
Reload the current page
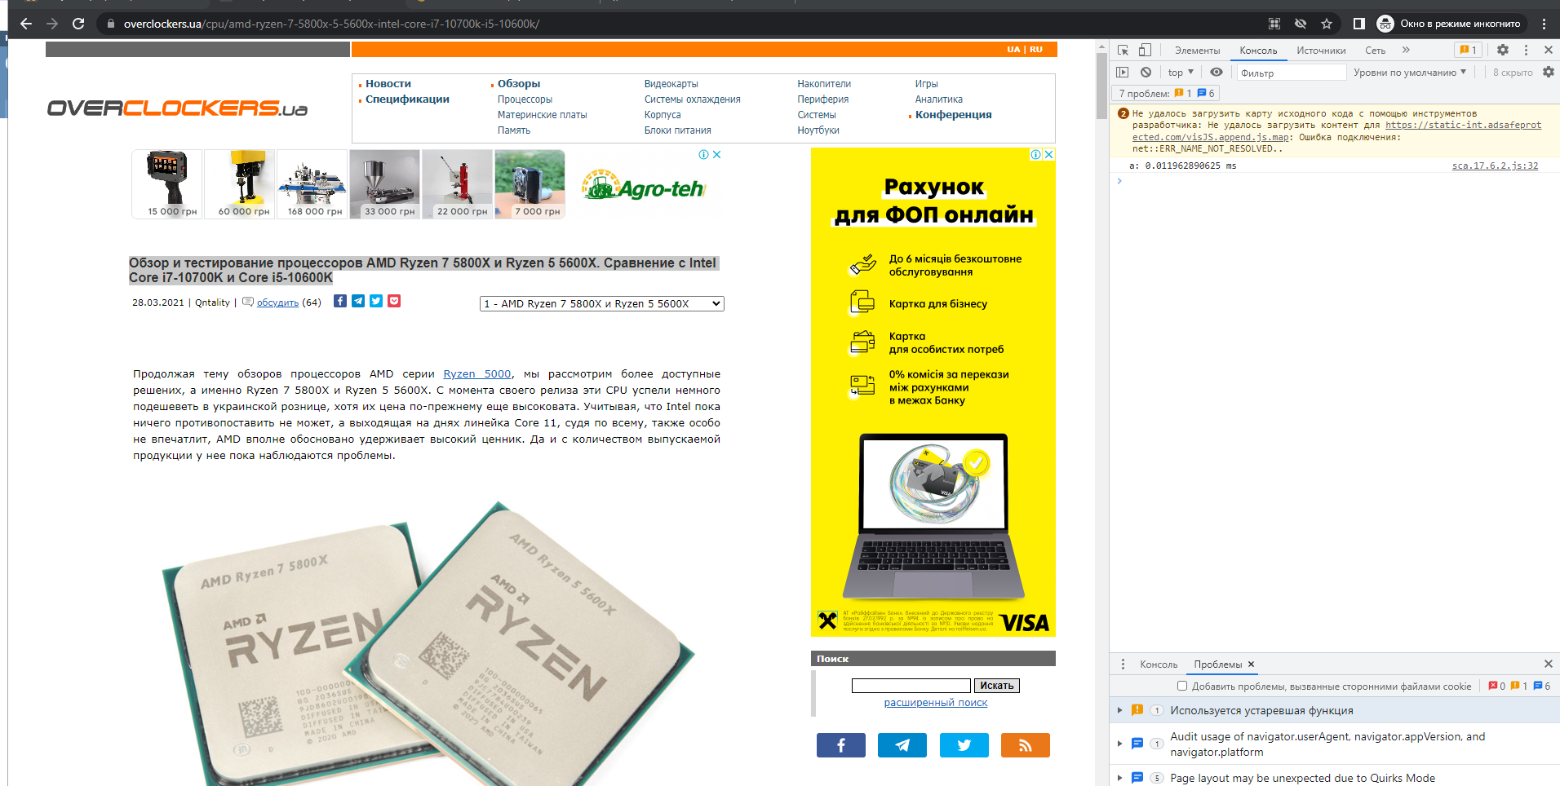(78, 24)
